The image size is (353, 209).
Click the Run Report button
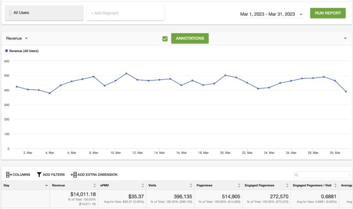point(327,13)
